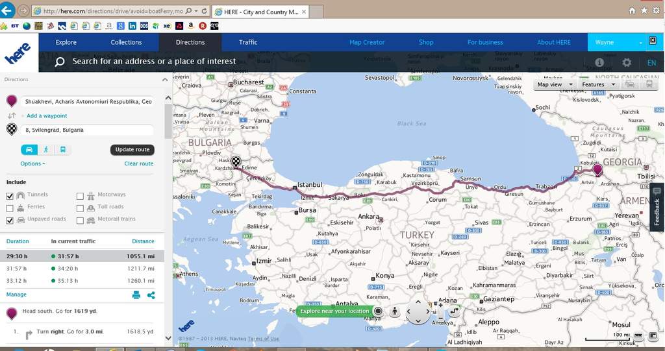Refresh the page with the reload icon
Image resolution: width=665 pixels, height=351 pixels.
[205, 11]
